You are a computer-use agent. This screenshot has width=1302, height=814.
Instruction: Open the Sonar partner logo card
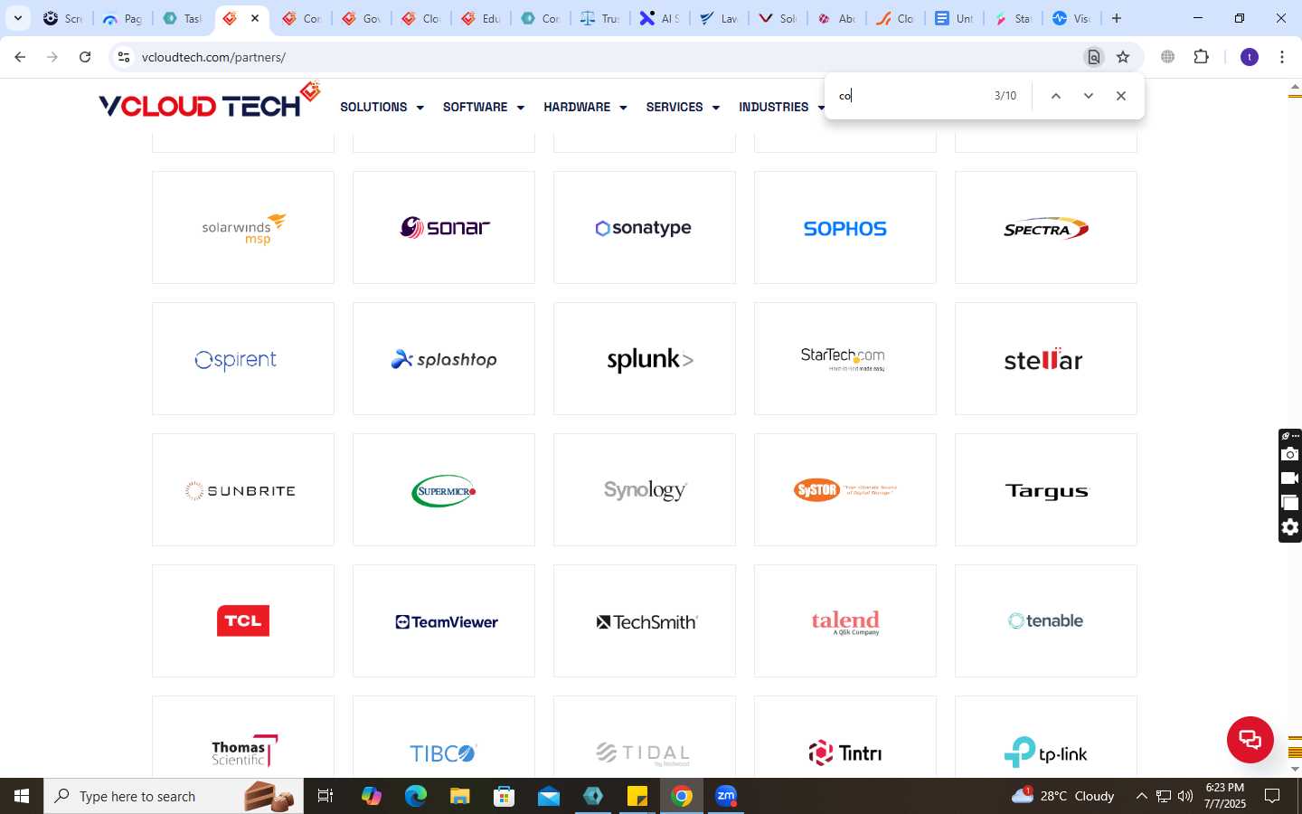click(444, 228)
